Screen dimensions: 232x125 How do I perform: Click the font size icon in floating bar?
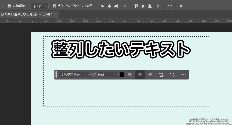93,75
